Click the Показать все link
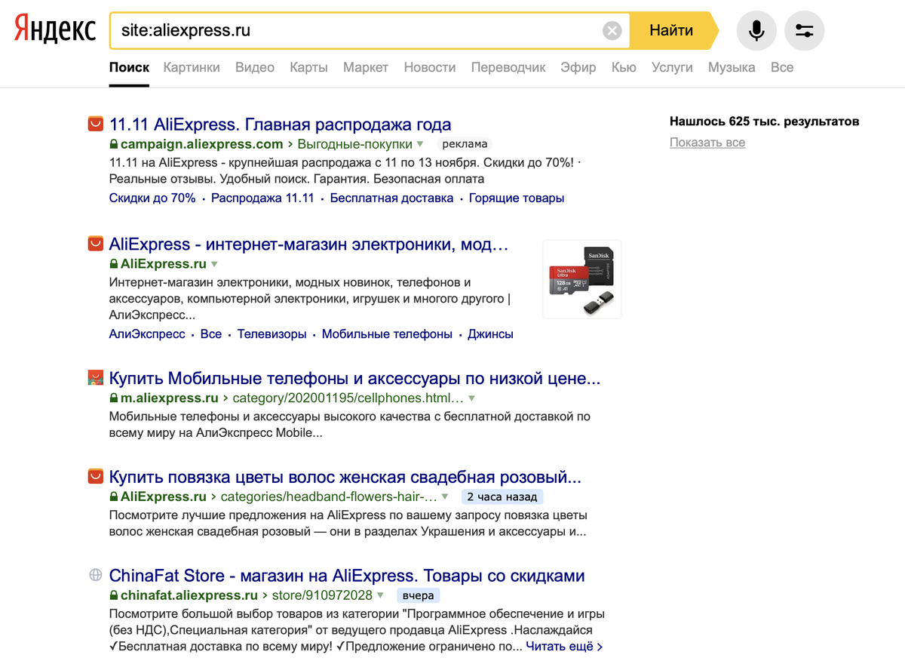Image resolution: width=905 pixels, height=661 pixels. pos(707,143)
